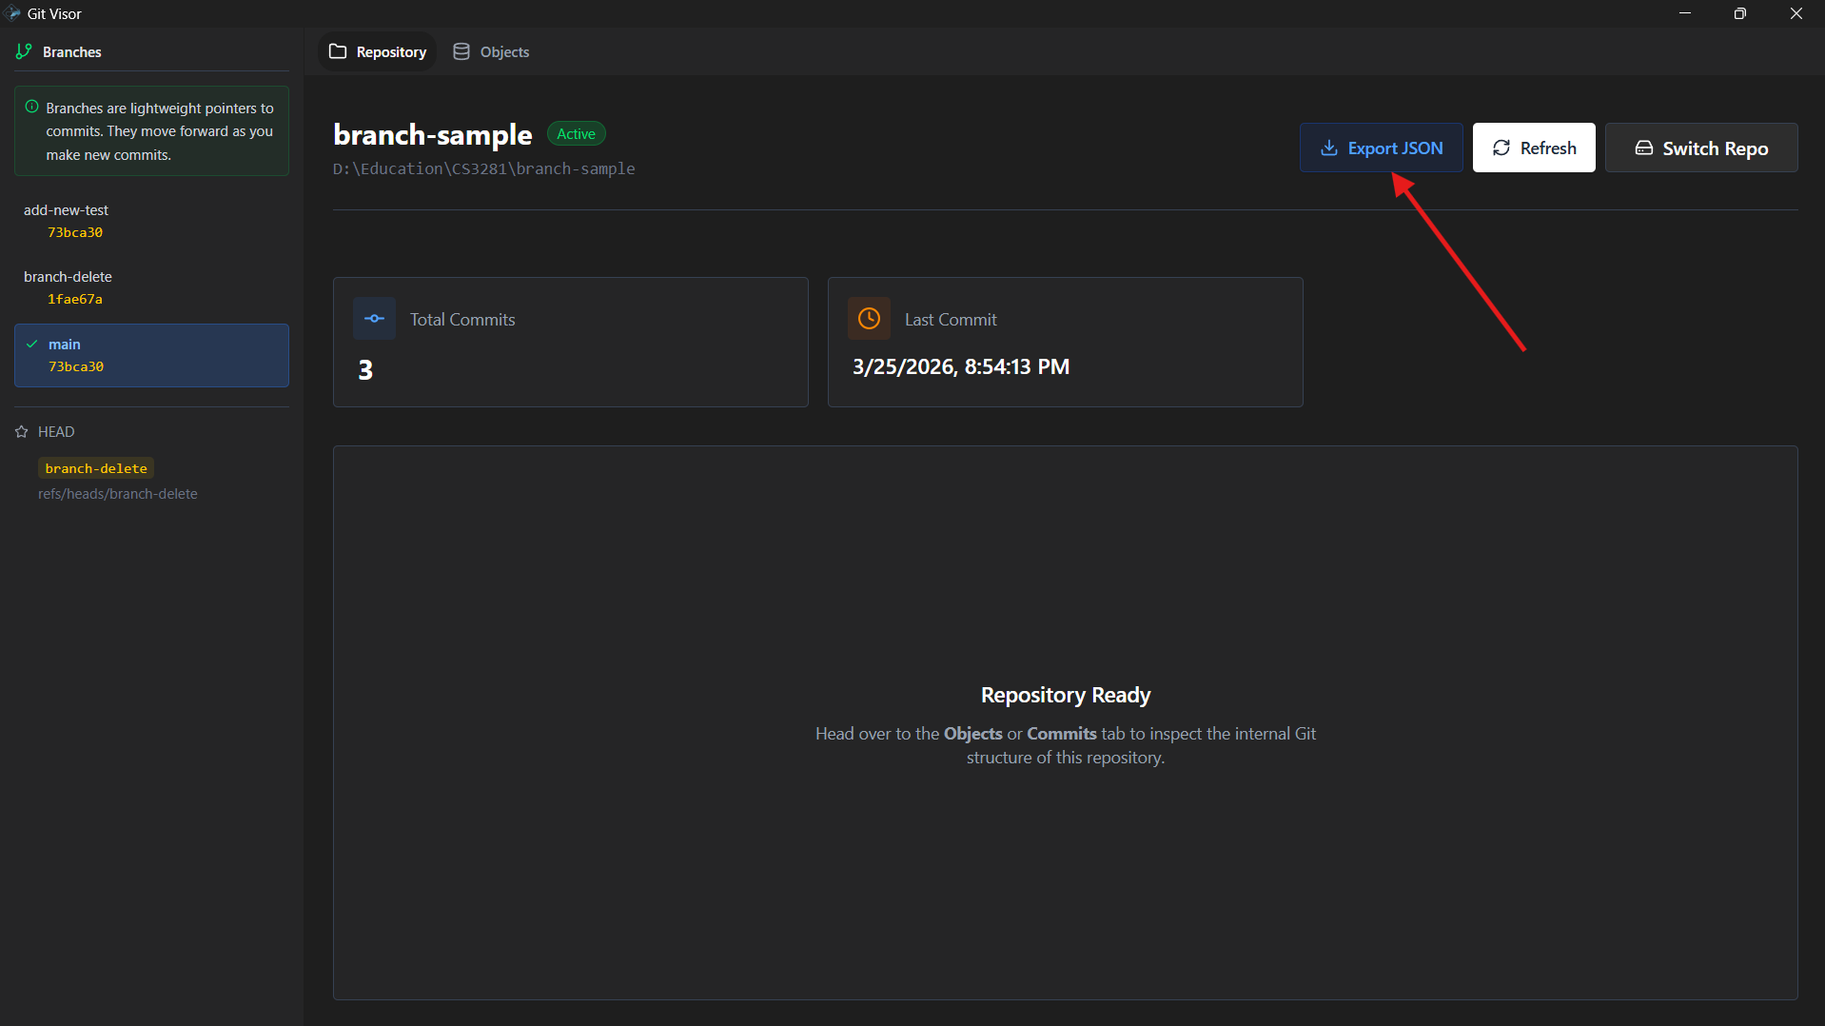This screenshot has width=1825, height=1026.
Task: Click the clock icon beside Last Commit
Action: [869, 319]
